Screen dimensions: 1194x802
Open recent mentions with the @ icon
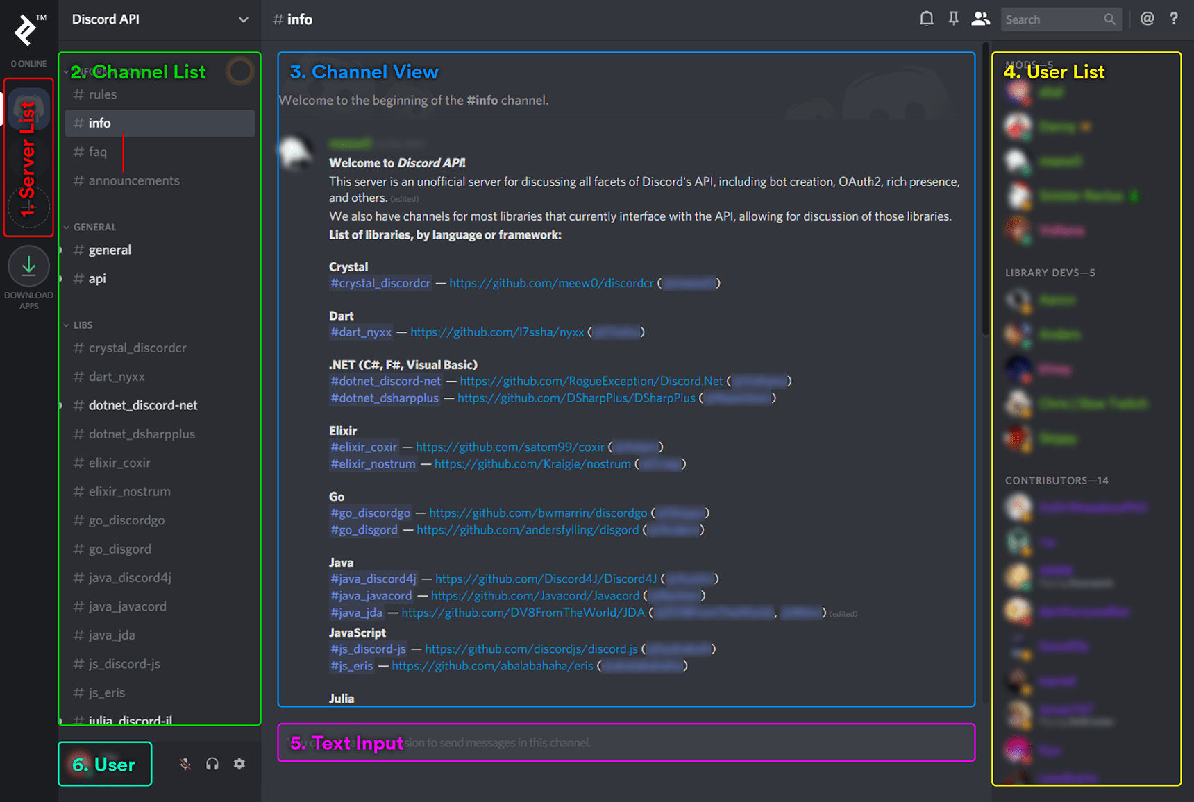(x=1147, y=19)
